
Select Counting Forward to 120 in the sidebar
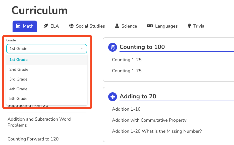coord(33,139)
